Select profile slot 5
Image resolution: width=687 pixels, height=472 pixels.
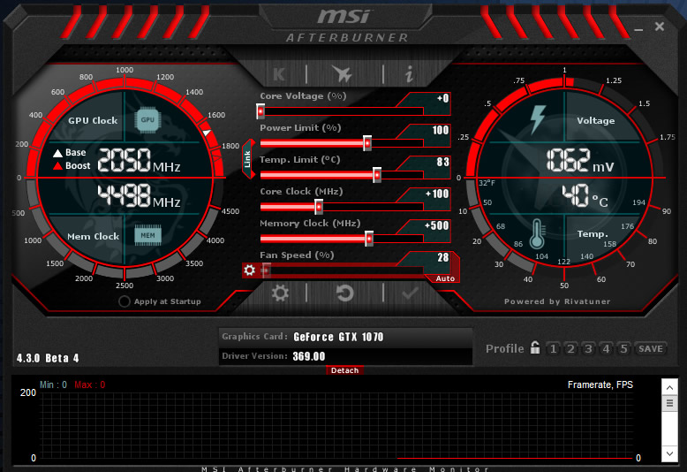(623, 349)
